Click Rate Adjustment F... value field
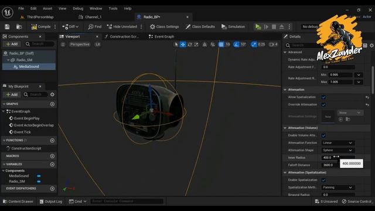This screenshot has height=211, width=375. [x=337, y=67]
